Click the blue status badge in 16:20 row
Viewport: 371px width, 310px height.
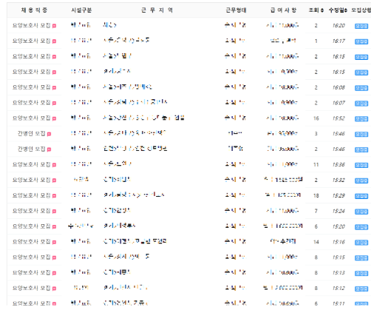[x=361, y=26]
